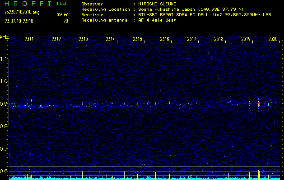The image size is (284, 180).
Task: Select the 2320 time marker
Action: pyautogui.click(x=273, y=40)
